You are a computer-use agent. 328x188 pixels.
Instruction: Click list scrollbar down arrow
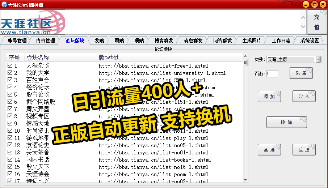(245, 180)
